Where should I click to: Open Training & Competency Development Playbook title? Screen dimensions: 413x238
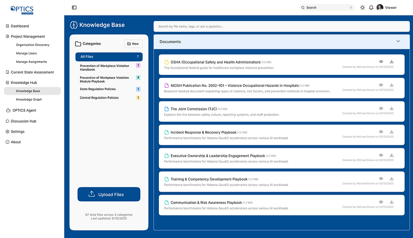click(209, 179)
